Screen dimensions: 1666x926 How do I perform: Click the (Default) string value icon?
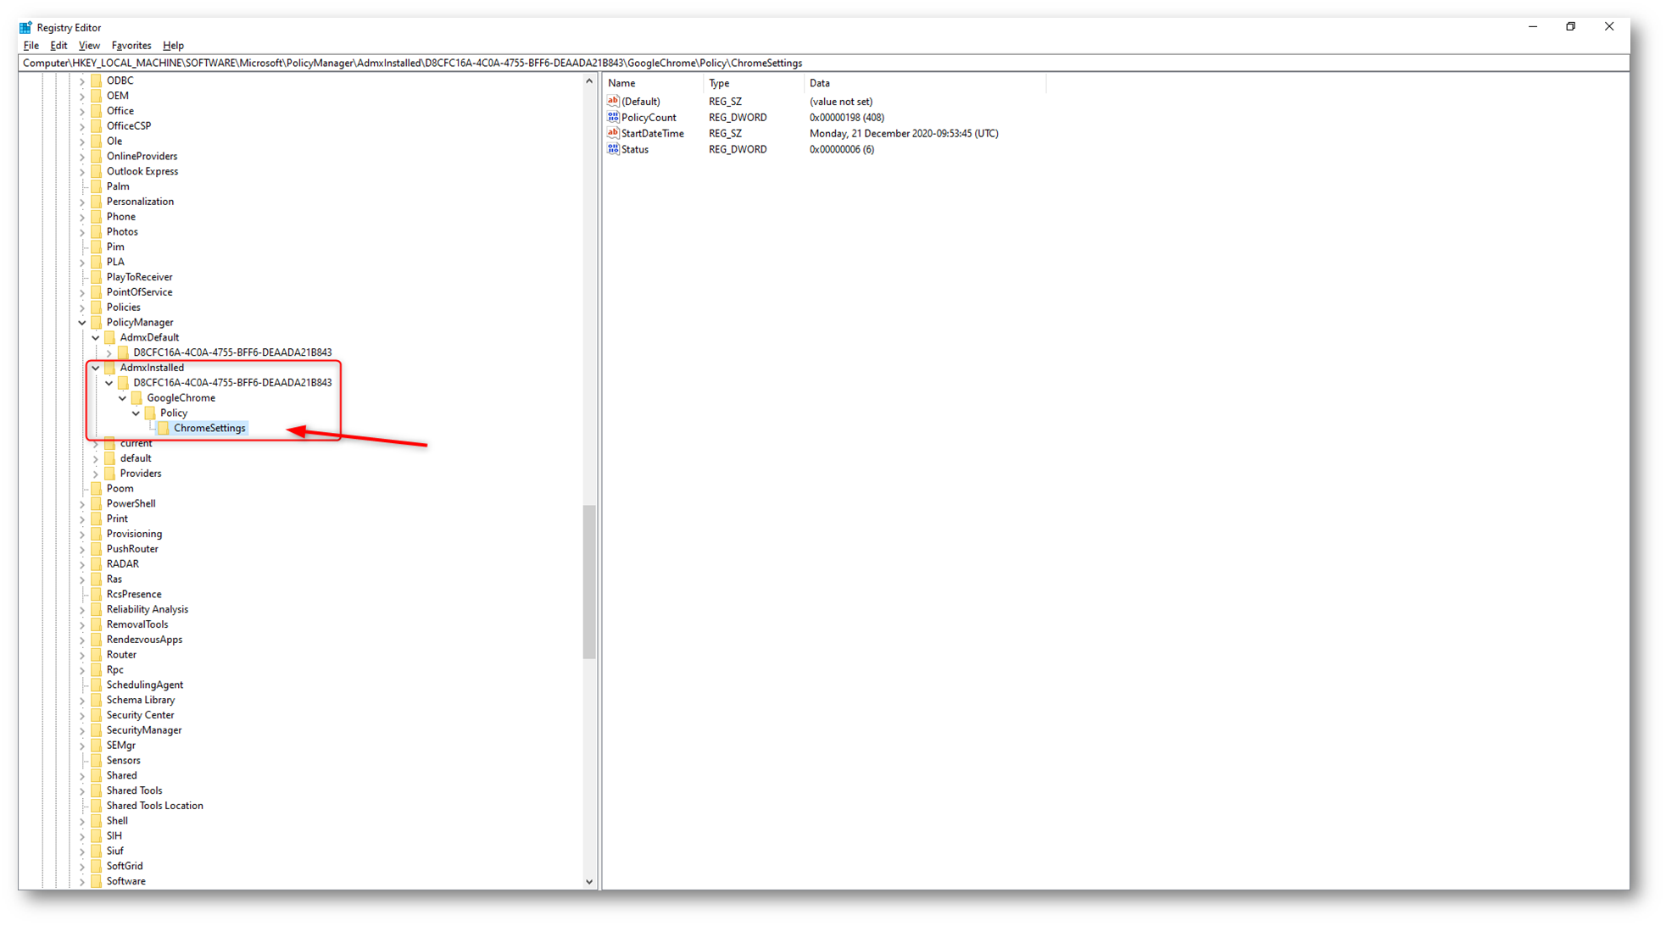point(613,102)
